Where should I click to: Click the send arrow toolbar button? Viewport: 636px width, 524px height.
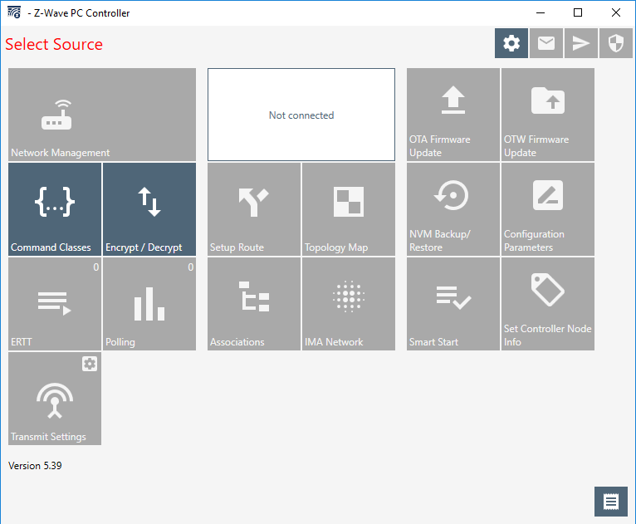(581, 43)
